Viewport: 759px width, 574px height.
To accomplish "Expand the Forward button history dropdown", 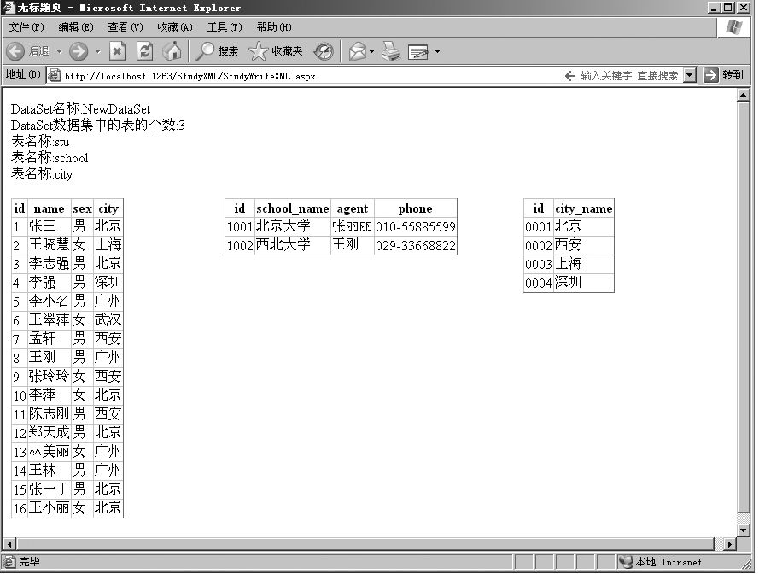I will (x=97, y=51).
